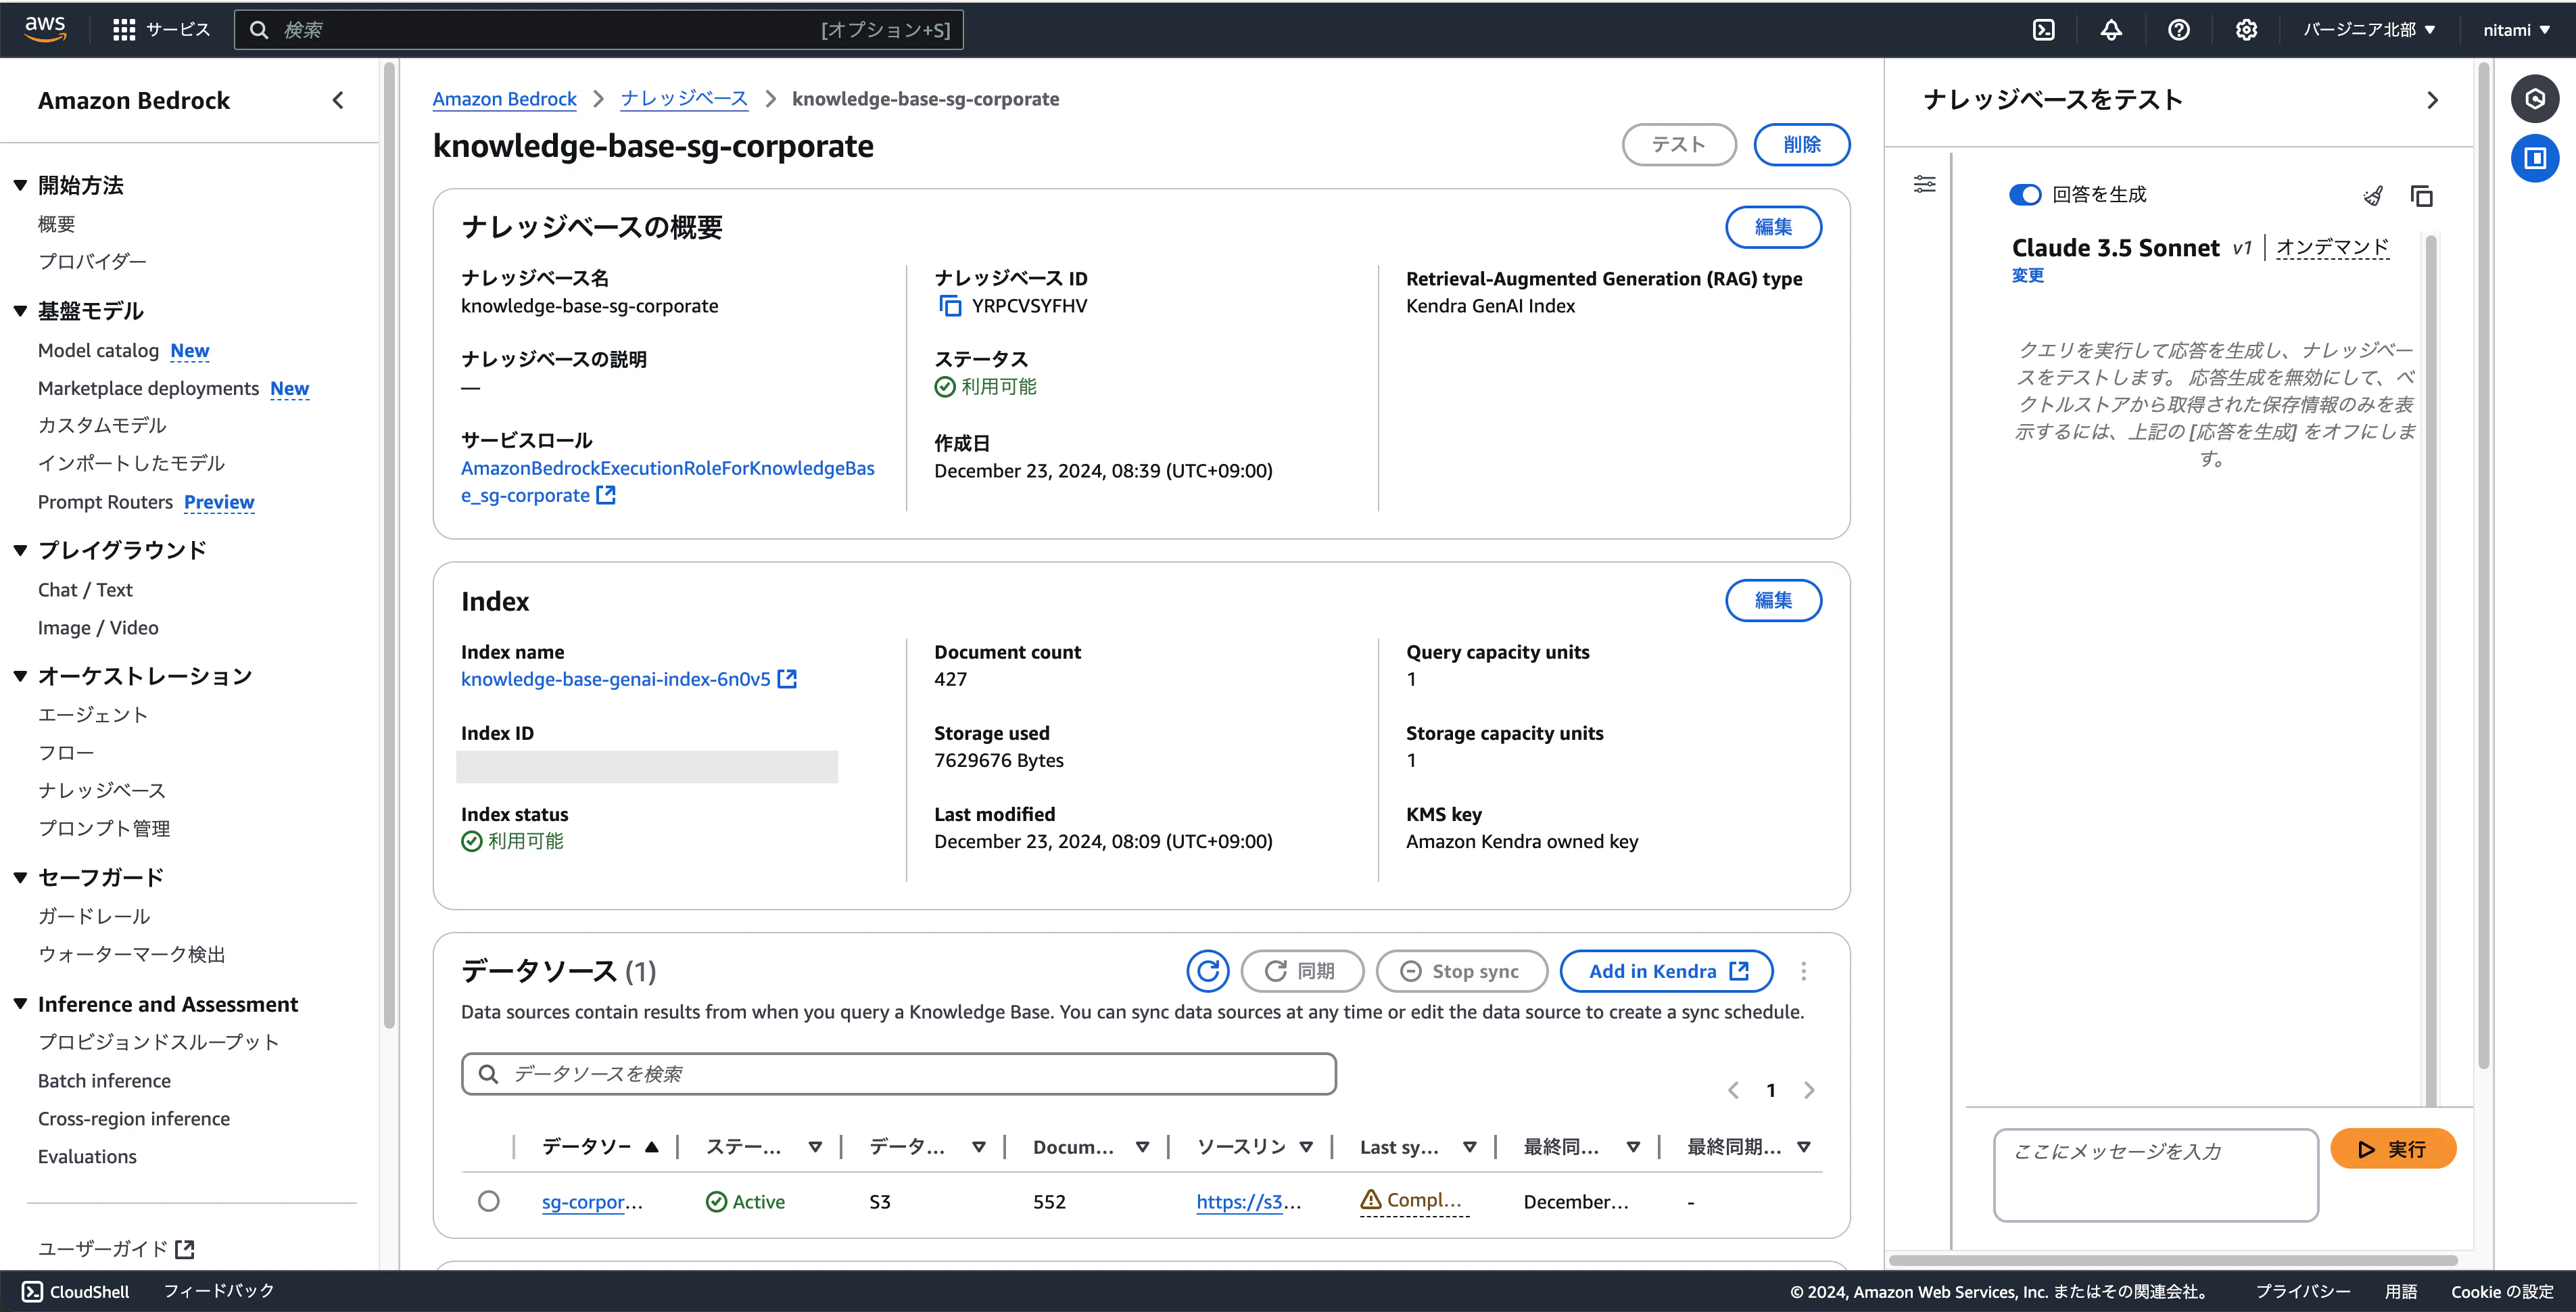Open the notifications bell

2110,30
